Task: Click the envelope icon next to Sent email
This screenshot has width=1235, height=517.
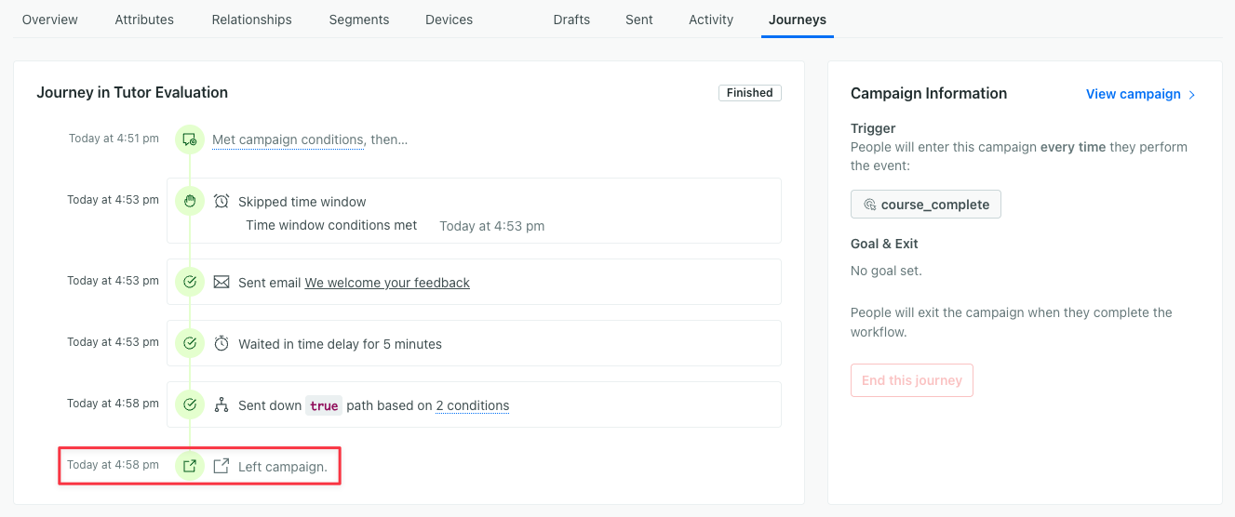Action: [221, 282]
